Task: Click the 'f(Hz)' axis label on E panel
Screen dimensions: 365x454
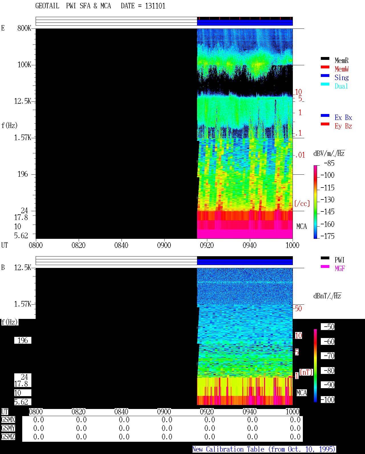Action: (9, 125)
